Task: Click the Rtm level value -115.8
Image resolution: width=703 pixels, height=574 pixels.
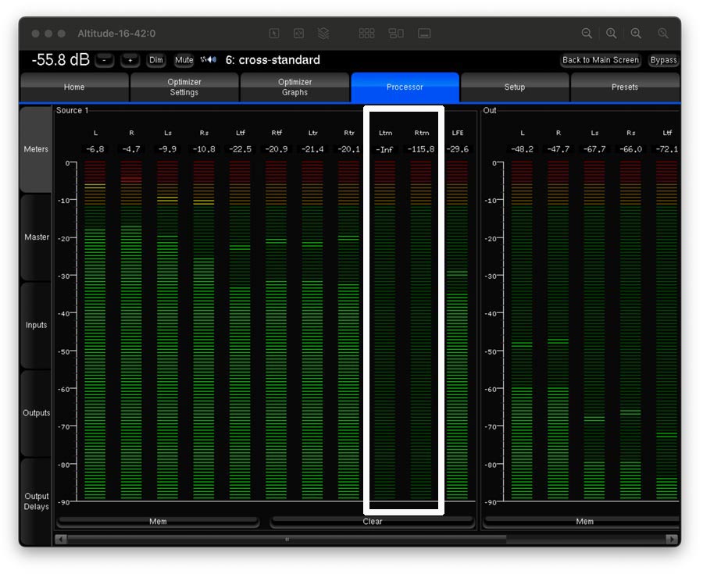Action: coord(421,149)
